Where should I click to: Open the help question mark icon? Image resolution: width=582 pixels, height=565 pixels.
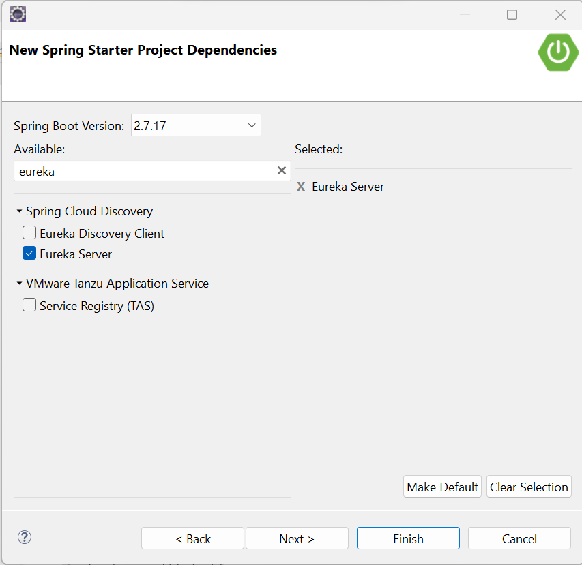(x=25, y=537)
